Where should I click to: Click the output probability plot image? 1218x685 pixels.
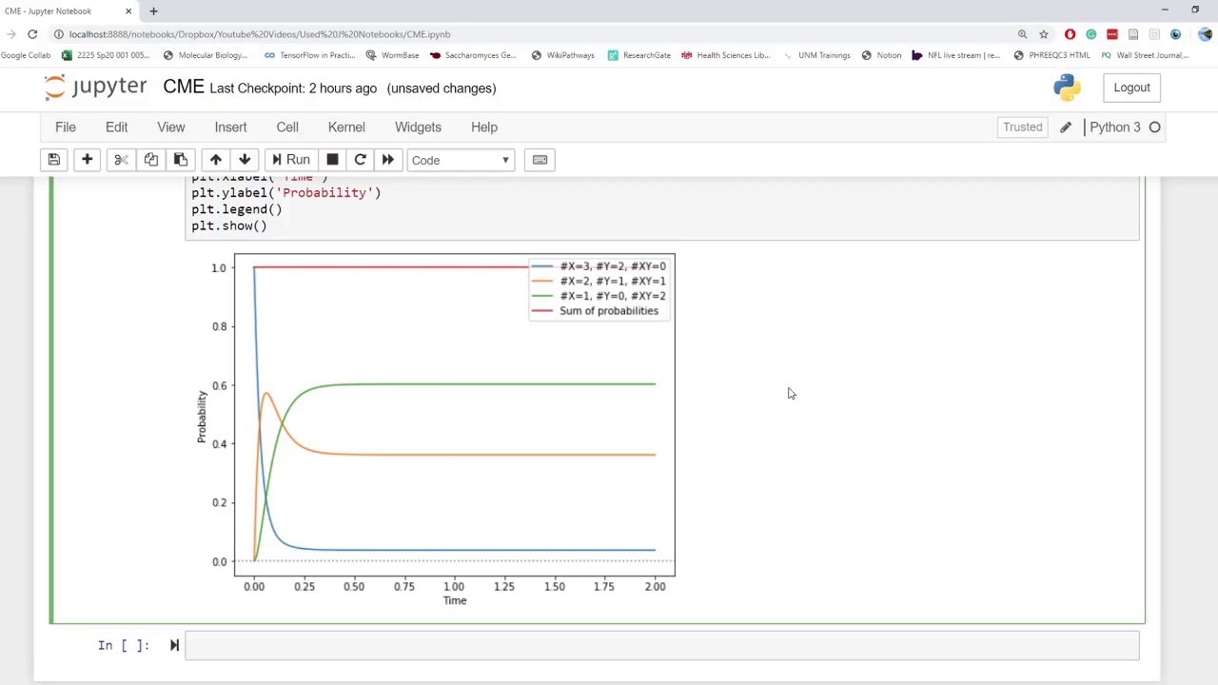coord(435,429)
